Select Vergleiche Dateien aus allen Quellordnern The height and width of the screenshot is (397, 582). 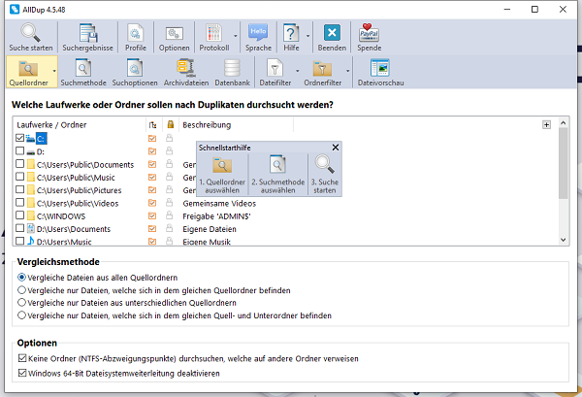pyautogui.click(x=22, y=277)
